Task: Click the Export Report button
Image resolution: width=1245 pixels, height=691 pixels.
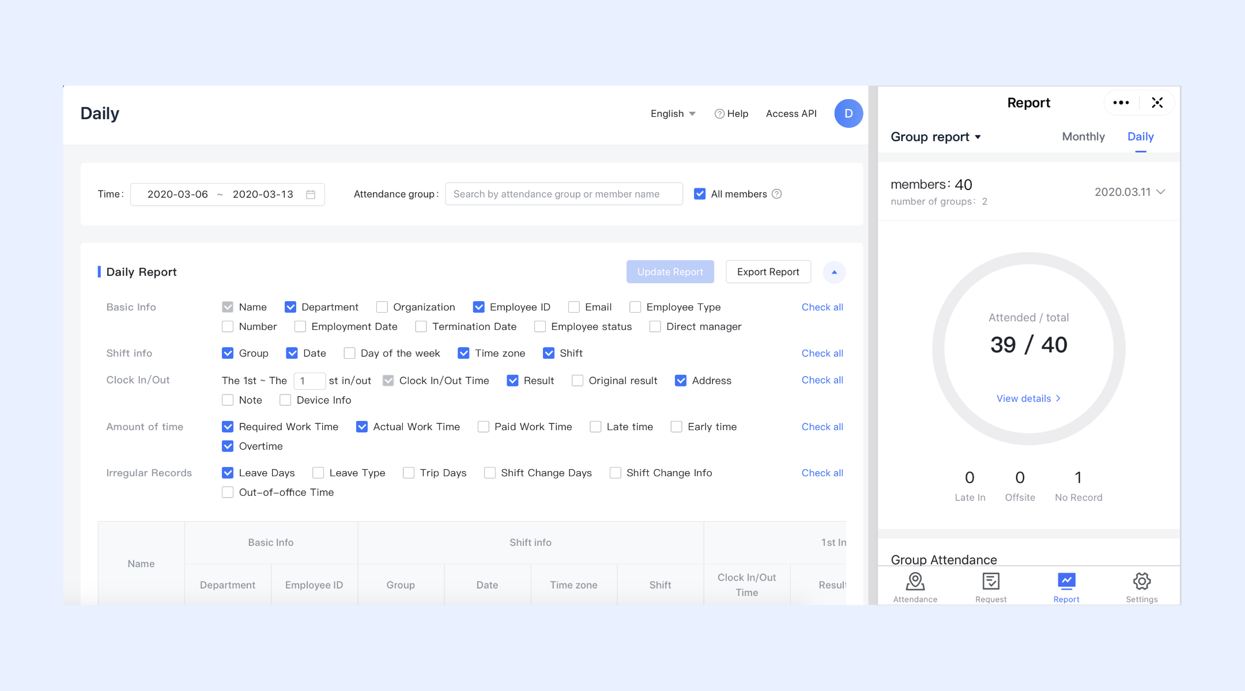Action: tap(768, 272)
